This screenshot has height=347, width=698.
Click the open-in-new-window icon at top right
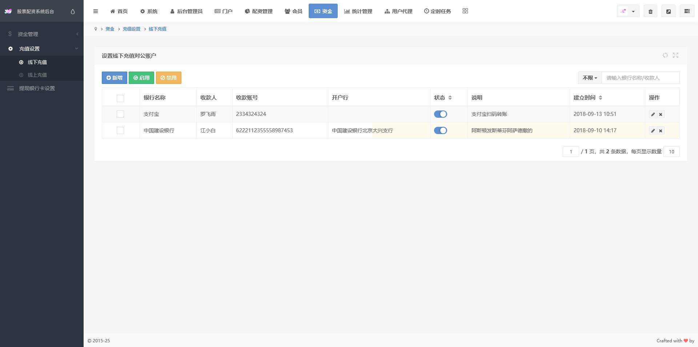tap(668, 11)
